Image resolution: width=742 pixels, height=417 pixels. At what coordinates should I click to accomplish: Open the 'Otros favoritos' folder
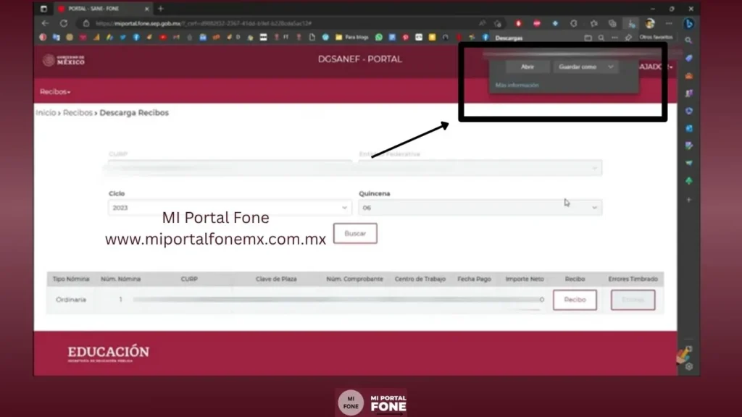click(x=656, y=38)
